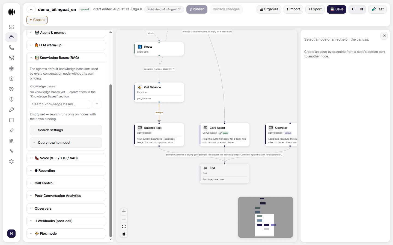Screen dimensions: 393x245
Task: Select the Operator conversation node
Action: click(x=281, y=135)
